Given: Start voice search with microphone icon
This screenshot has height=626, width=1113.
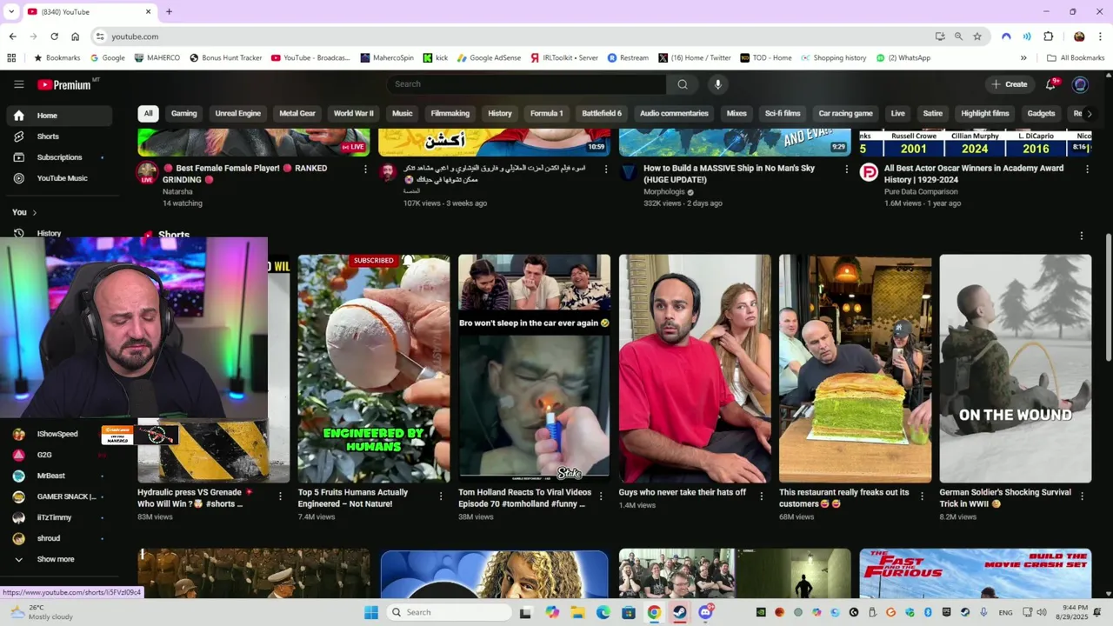Looking at the screenshot, I should [717, 84].
